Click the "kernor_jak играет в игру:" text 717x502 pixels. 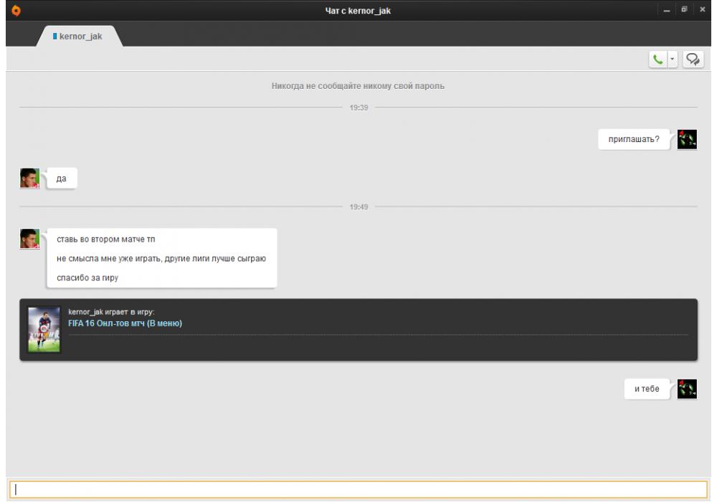(111, 311)
